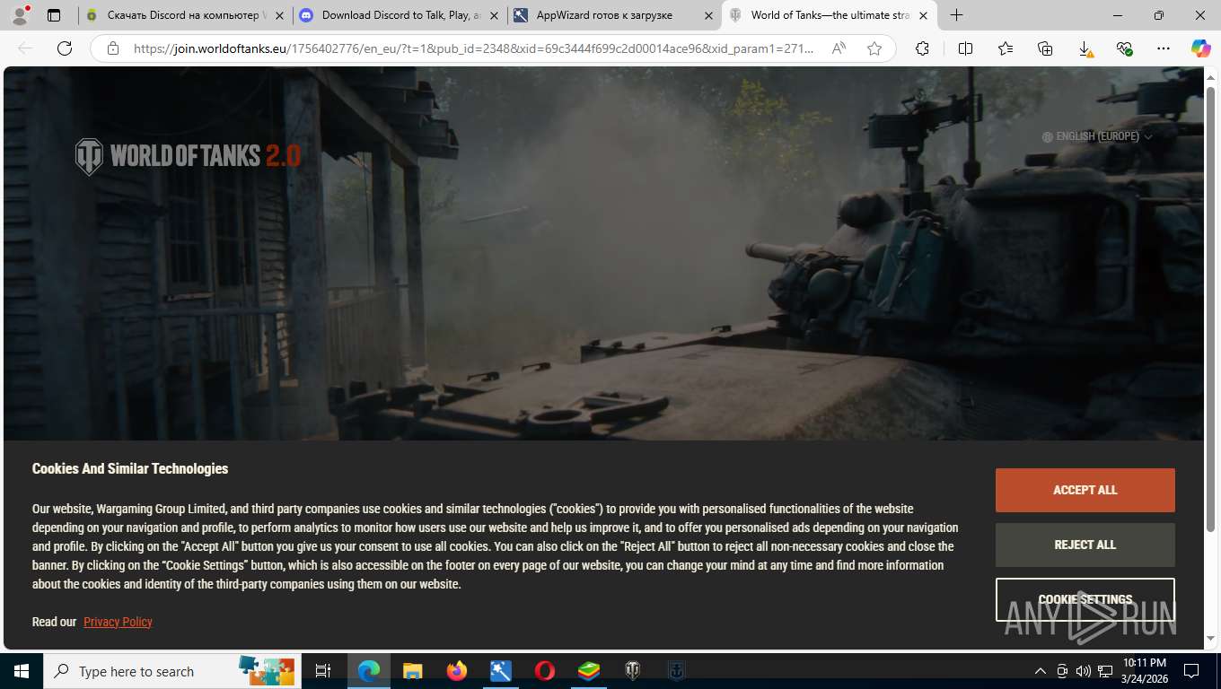Open the Favorites list icon
This screenshot has height=689, width=1221.
[x=1006, y=48]
